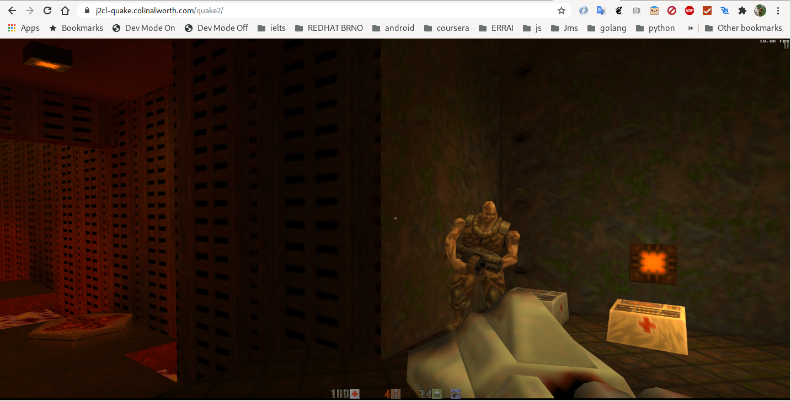Screen dimensions: 791x401
Task: Open the REDHAT BRNO bookmark folder
Action: 329,28
